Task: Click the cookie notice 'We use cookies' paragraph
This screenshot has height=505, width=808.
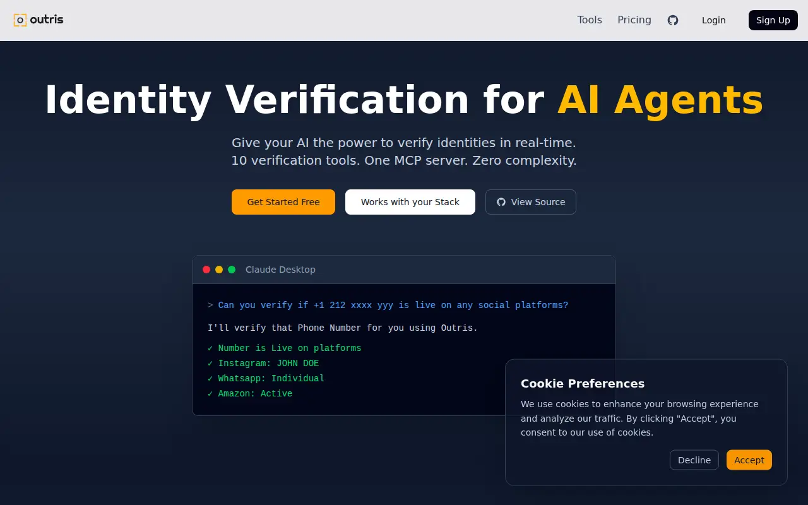Action: 639,419
